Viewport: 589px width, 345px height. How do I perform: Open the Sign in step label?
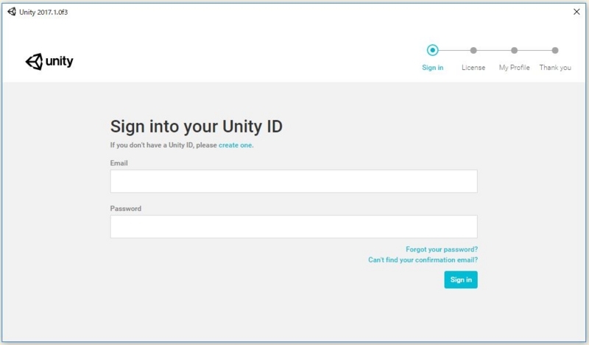tap(432, 68)
